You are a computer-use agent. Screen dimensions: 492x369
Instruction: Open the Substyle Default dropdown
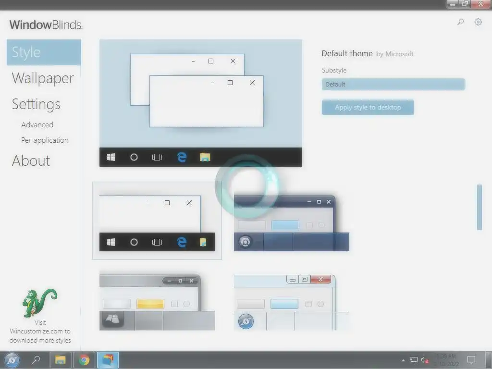coord(393,85)
